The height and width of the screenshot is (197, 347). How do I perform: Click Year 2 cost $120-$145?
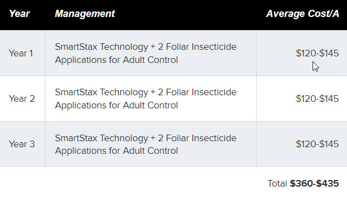(317, 99)
